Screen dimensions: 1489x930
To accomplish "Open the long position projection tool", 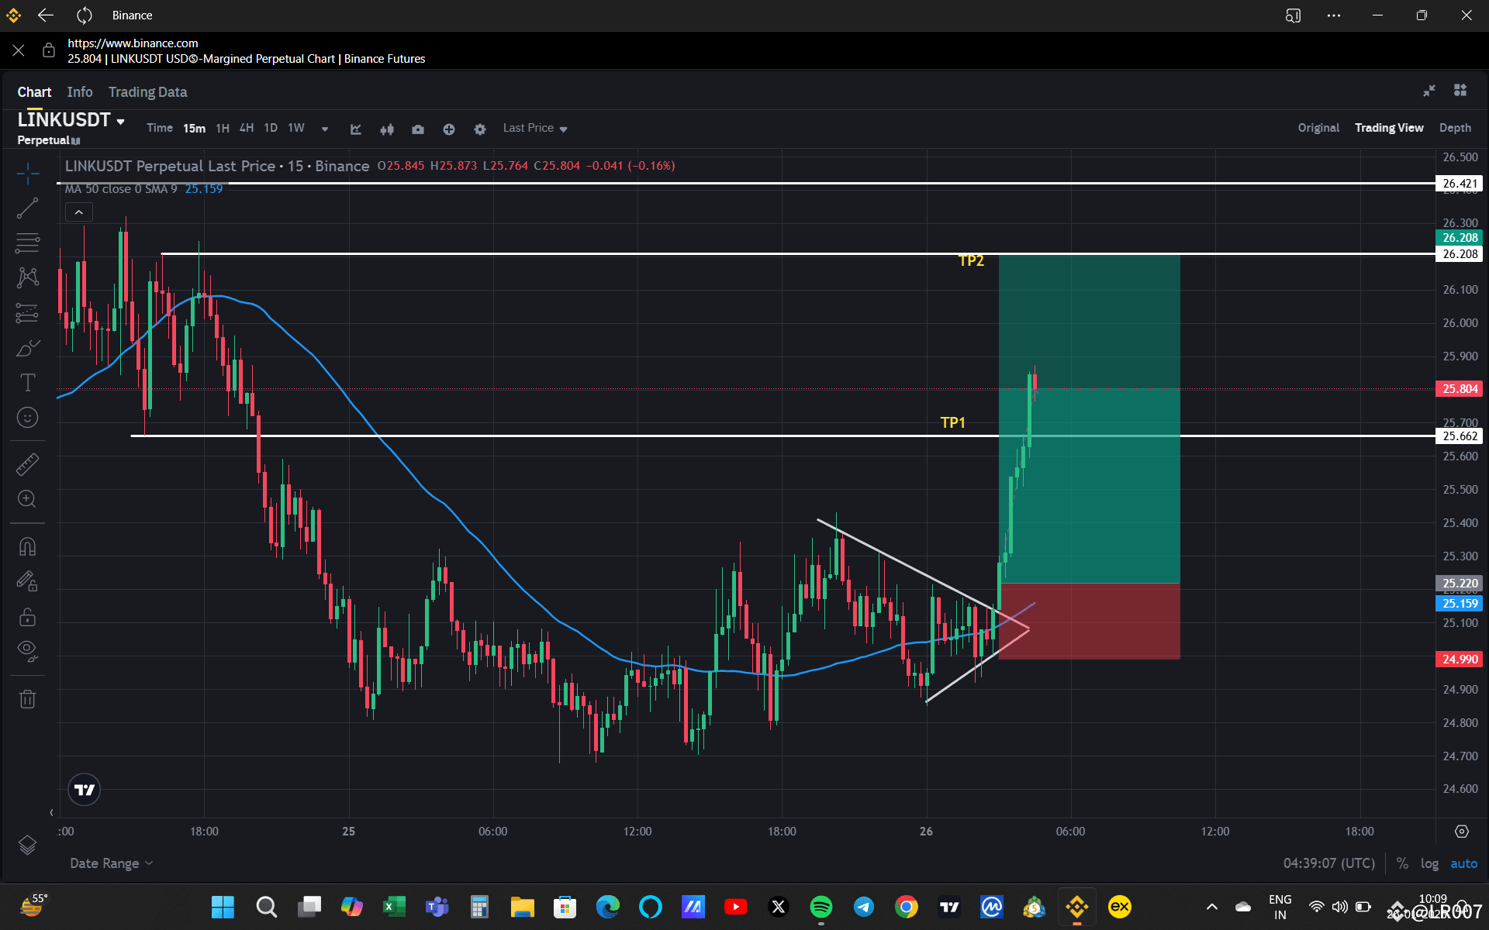I will pyautogui.click(x=28, y=313).
